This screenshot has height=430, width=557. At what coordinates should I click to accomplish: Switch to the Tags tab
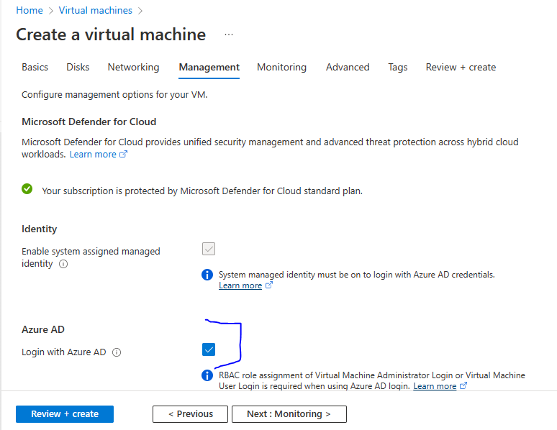click(398, 67)
